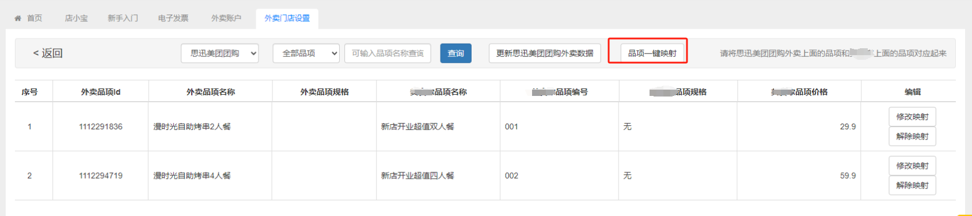
Task: Click the 外卖品项Id column header
Action: [x=101, y=92]
